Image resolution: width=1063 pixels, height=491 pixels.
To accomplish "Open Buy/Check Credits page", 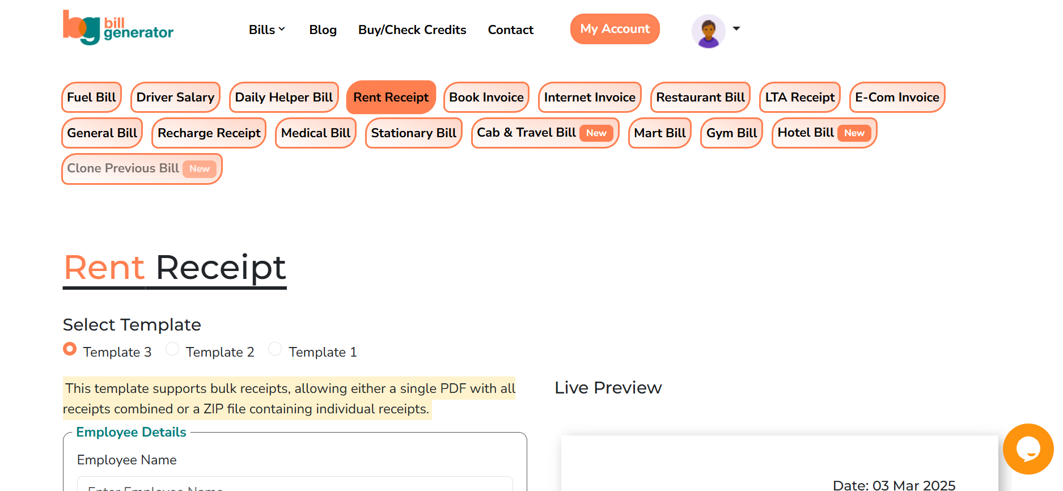I will pyautogui.click(x=412, y=29).
